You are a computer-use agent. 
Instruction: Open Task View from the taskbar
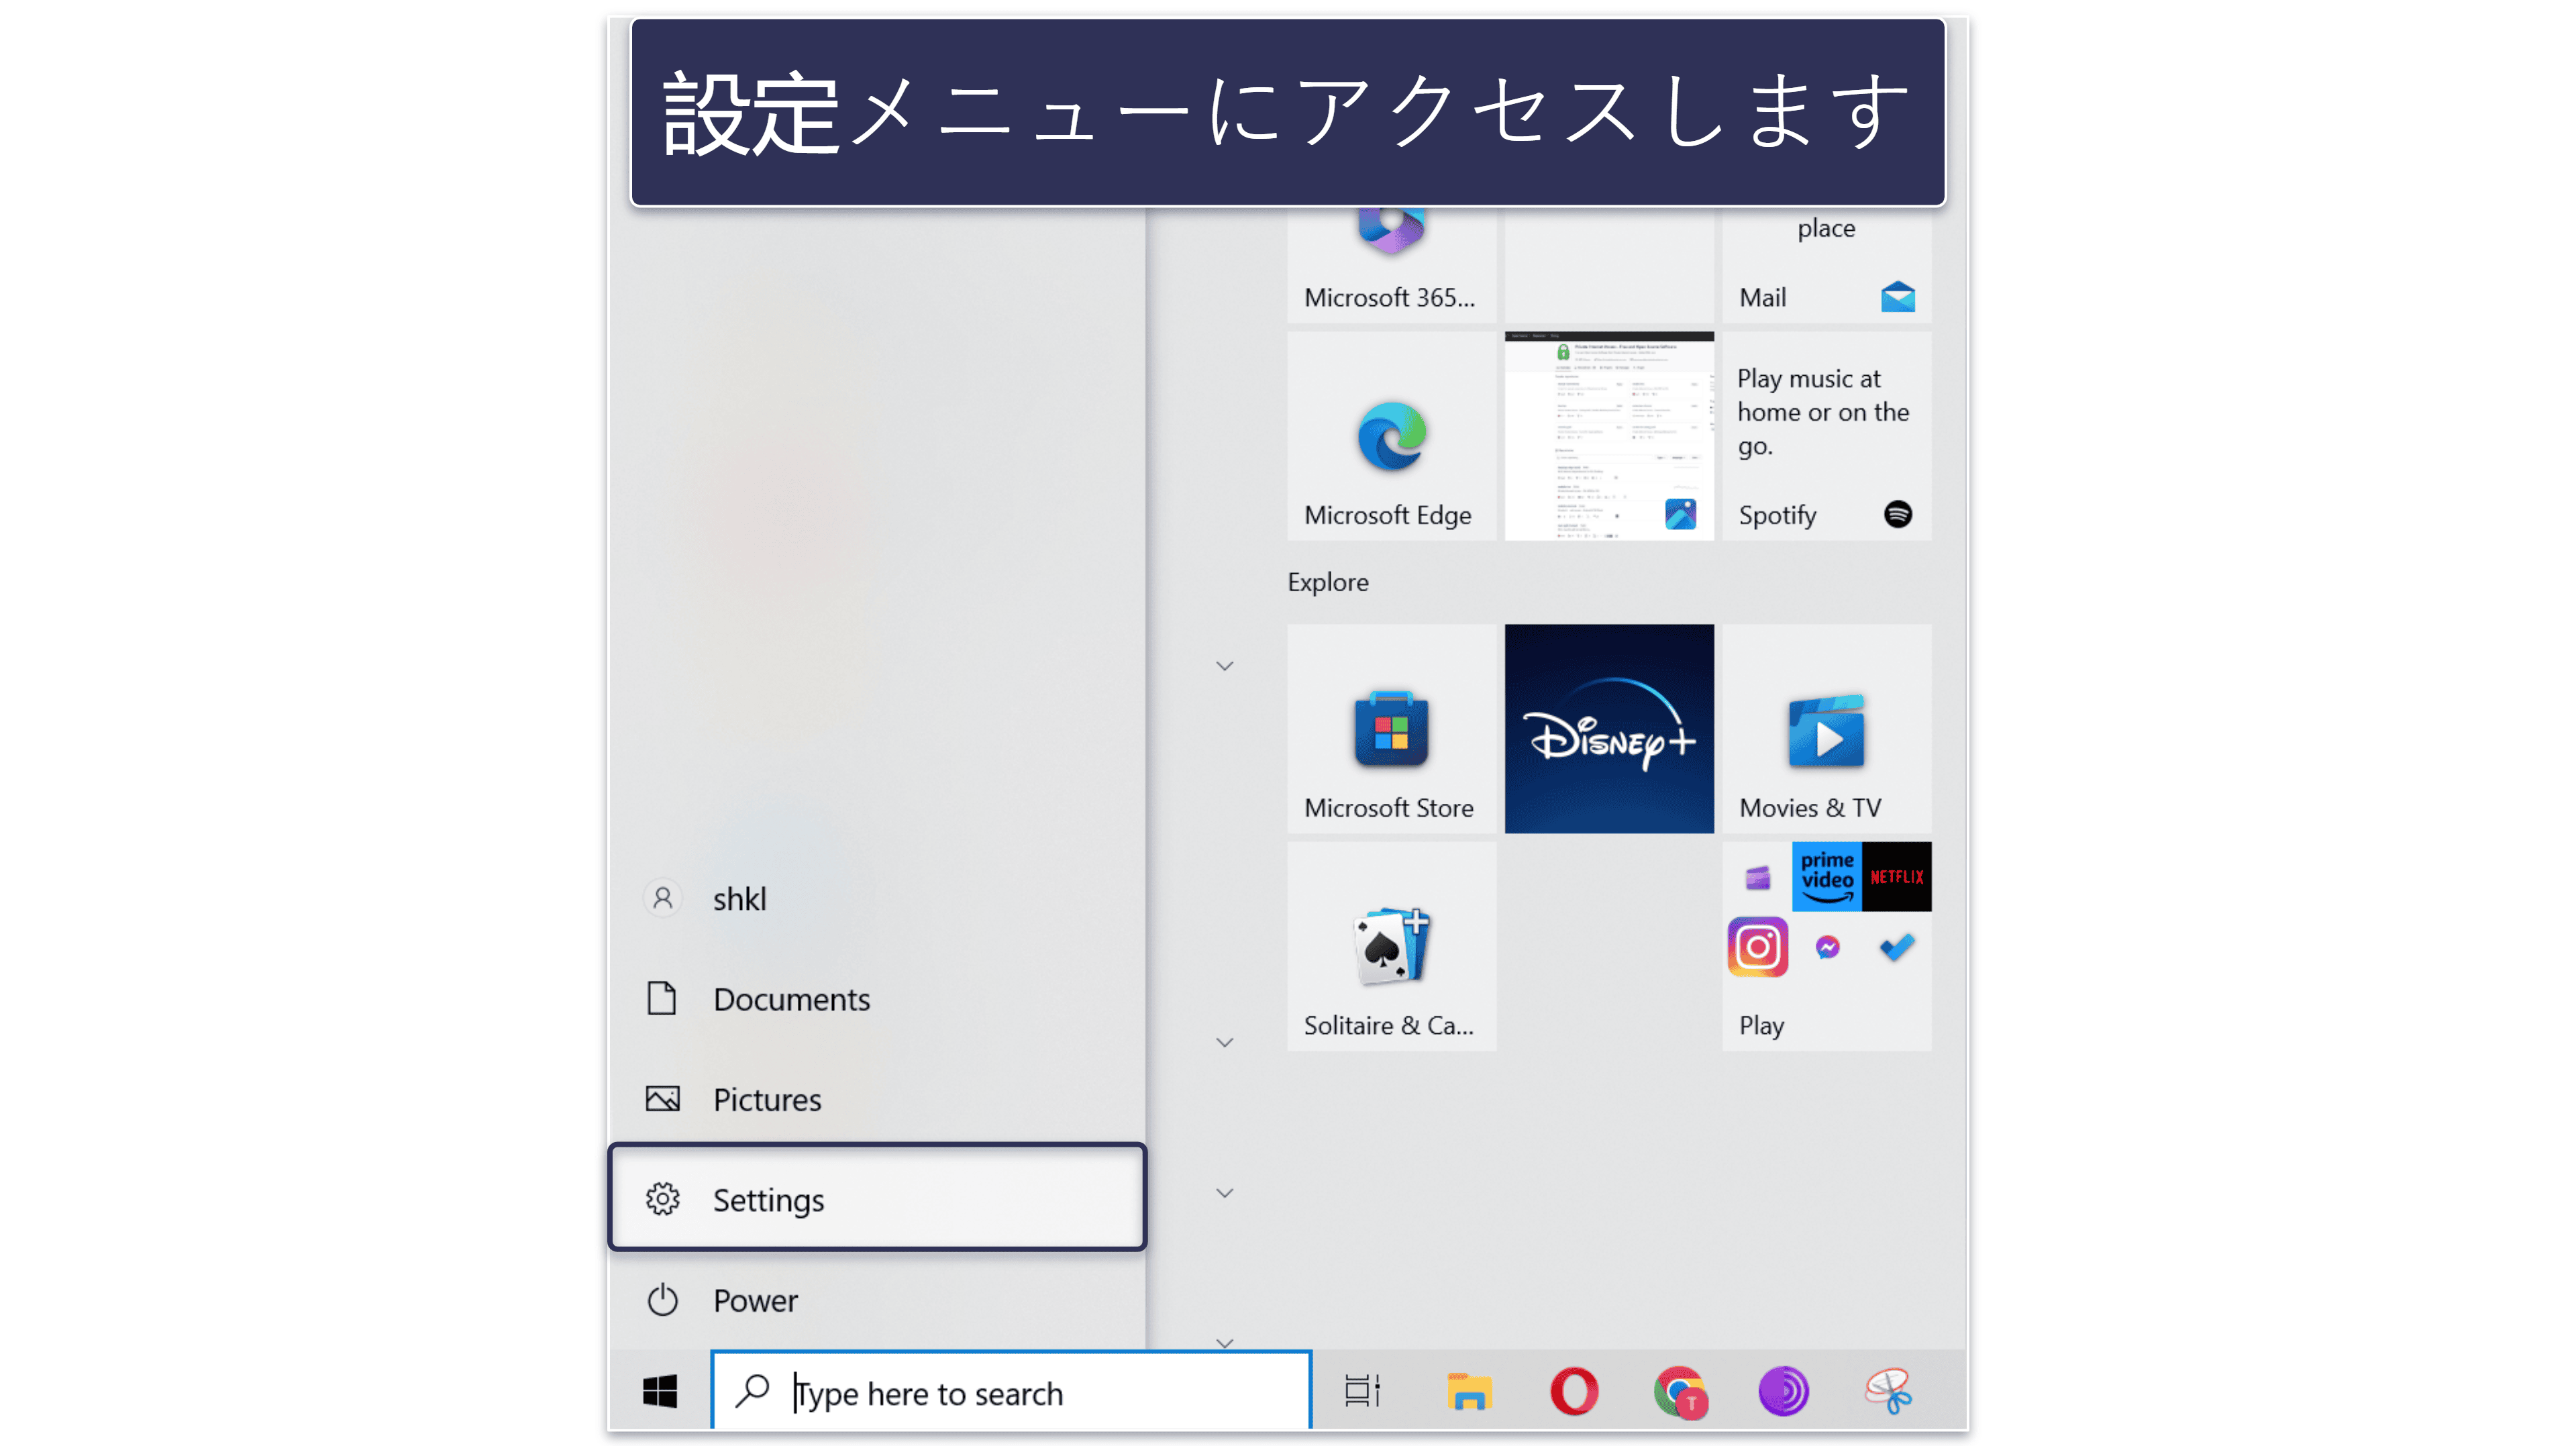coord(1362,1391)
